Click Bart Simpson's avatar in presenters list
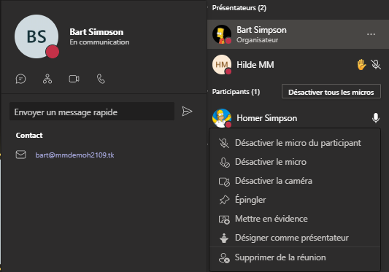This screenshot has height=272, width=389. click(x=222, y=34)
